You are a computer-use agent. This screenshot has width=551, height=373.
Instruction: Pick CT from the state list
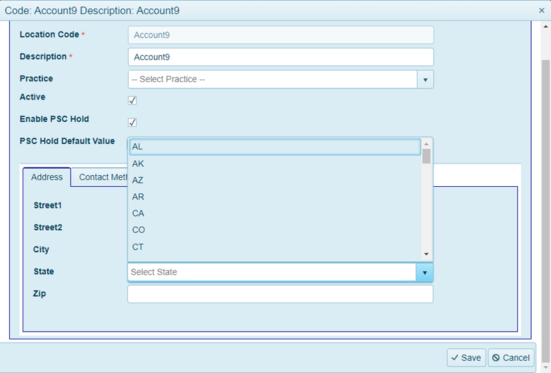point(275,247)
